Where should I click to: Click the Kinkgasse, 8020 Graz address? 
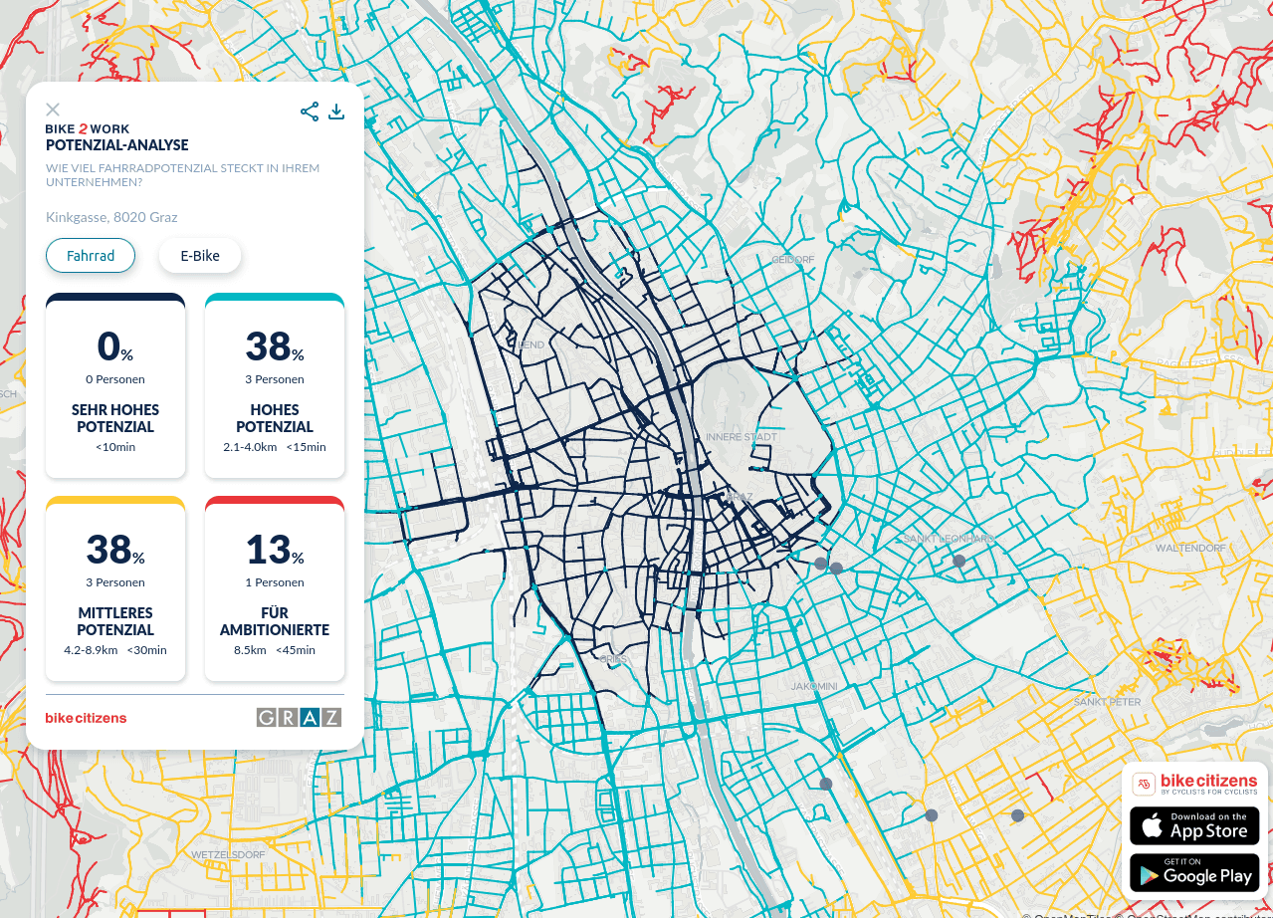tap(111, 217)
